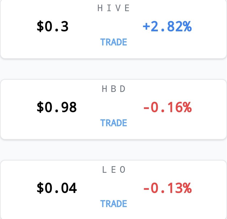Select the LEO price $0.04
Screen dimensions: 227x219
(57, 188)
